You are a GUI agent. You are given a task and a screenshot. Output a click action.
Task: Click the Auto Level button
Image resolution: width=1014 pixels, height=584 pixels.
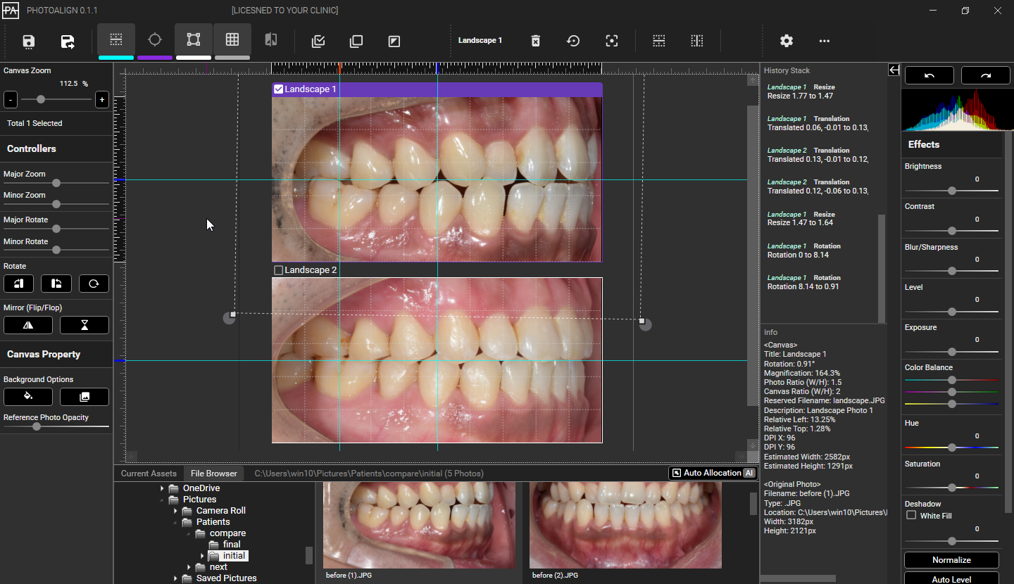click(x=951, y=579)
